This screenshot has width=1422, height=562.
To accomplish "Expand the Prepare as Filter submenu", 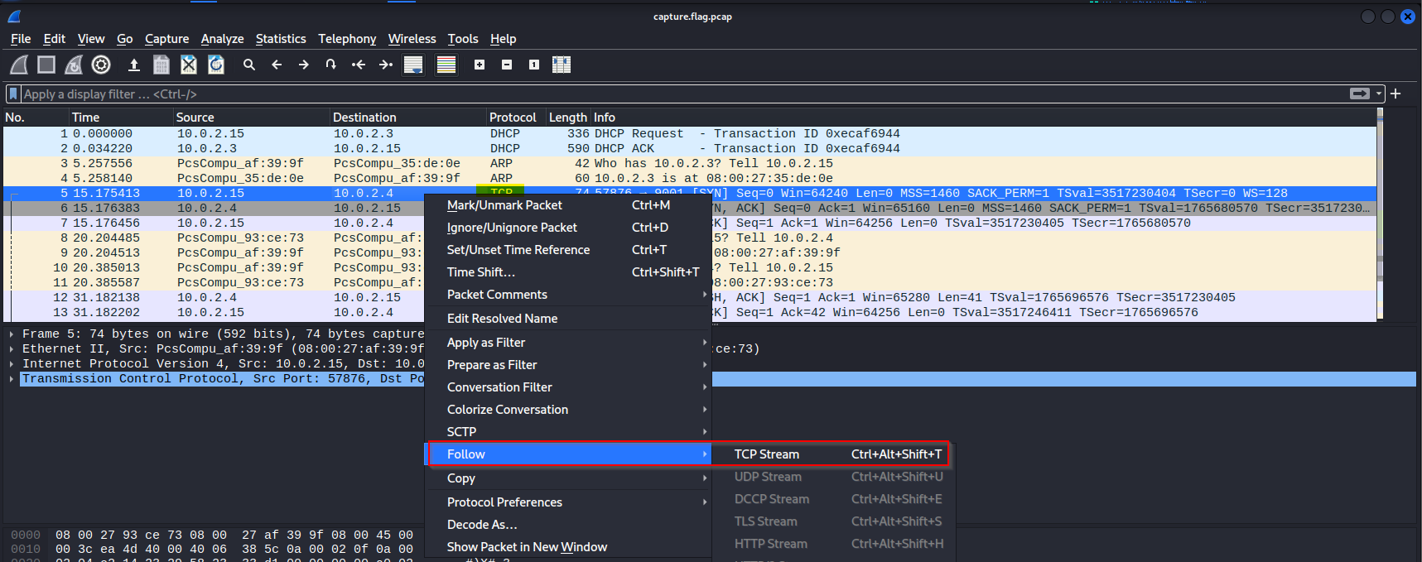I will click(x=568, y=365).
